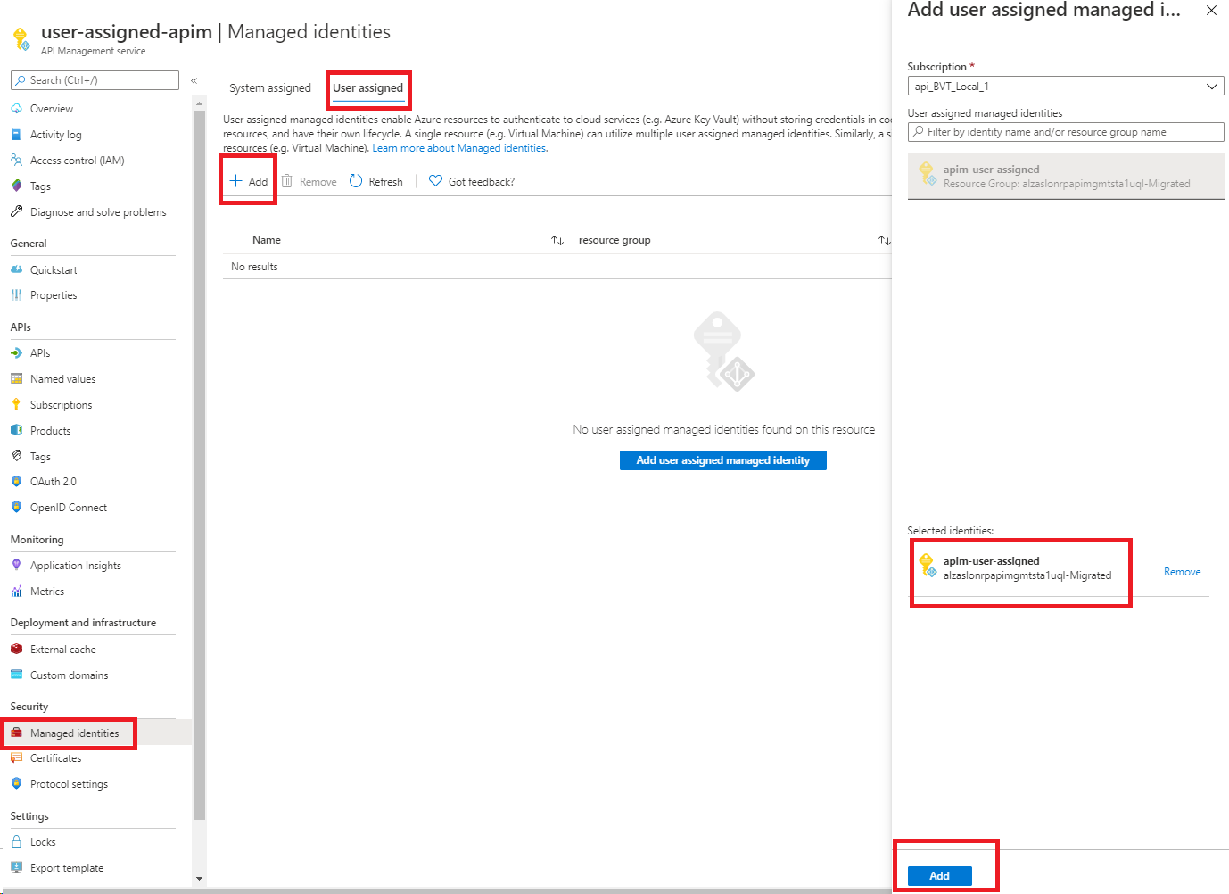Click Add user assigned managed identity button
This screenshot has height=894, width=1229.
coord(723,460)
